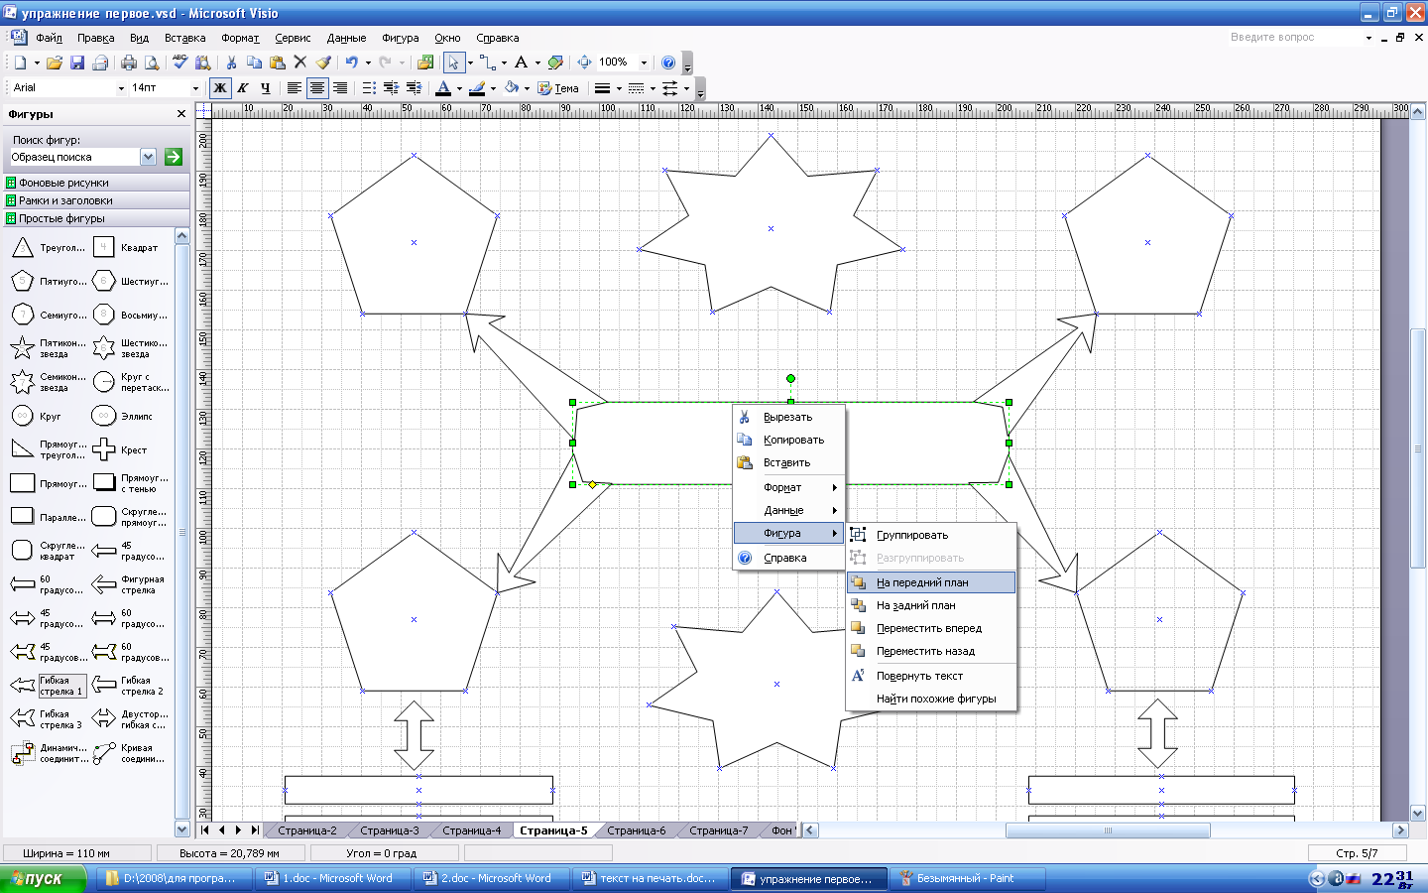Undo the last action
This screenshot has height=893, width=1428.
click(352, 63)
